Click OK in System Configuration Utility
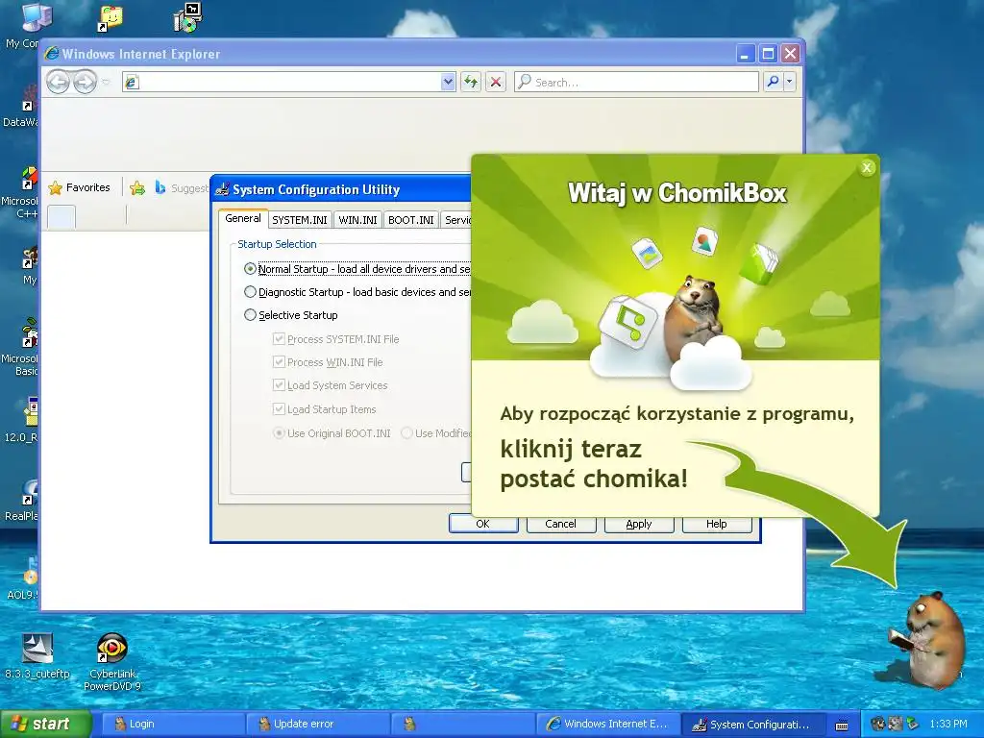Viewport: 984px width, 738px height. (x=483, y=524)
